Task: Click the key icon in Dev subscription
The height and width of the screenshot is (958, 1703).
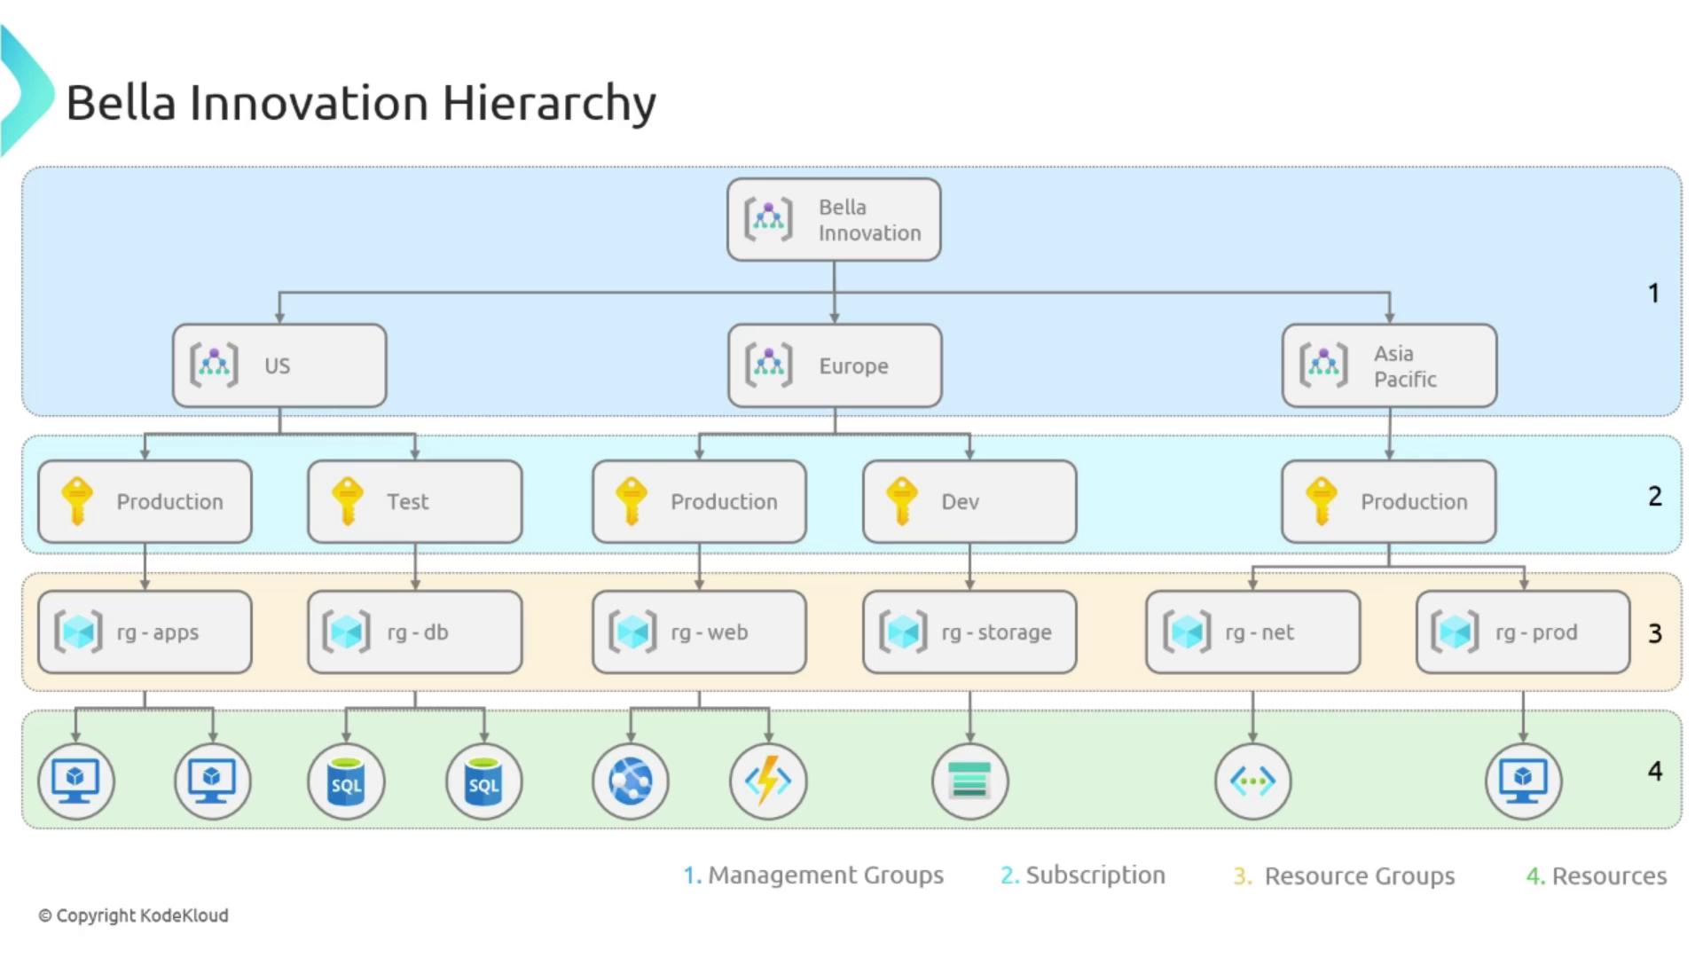Action: [902, 501]
